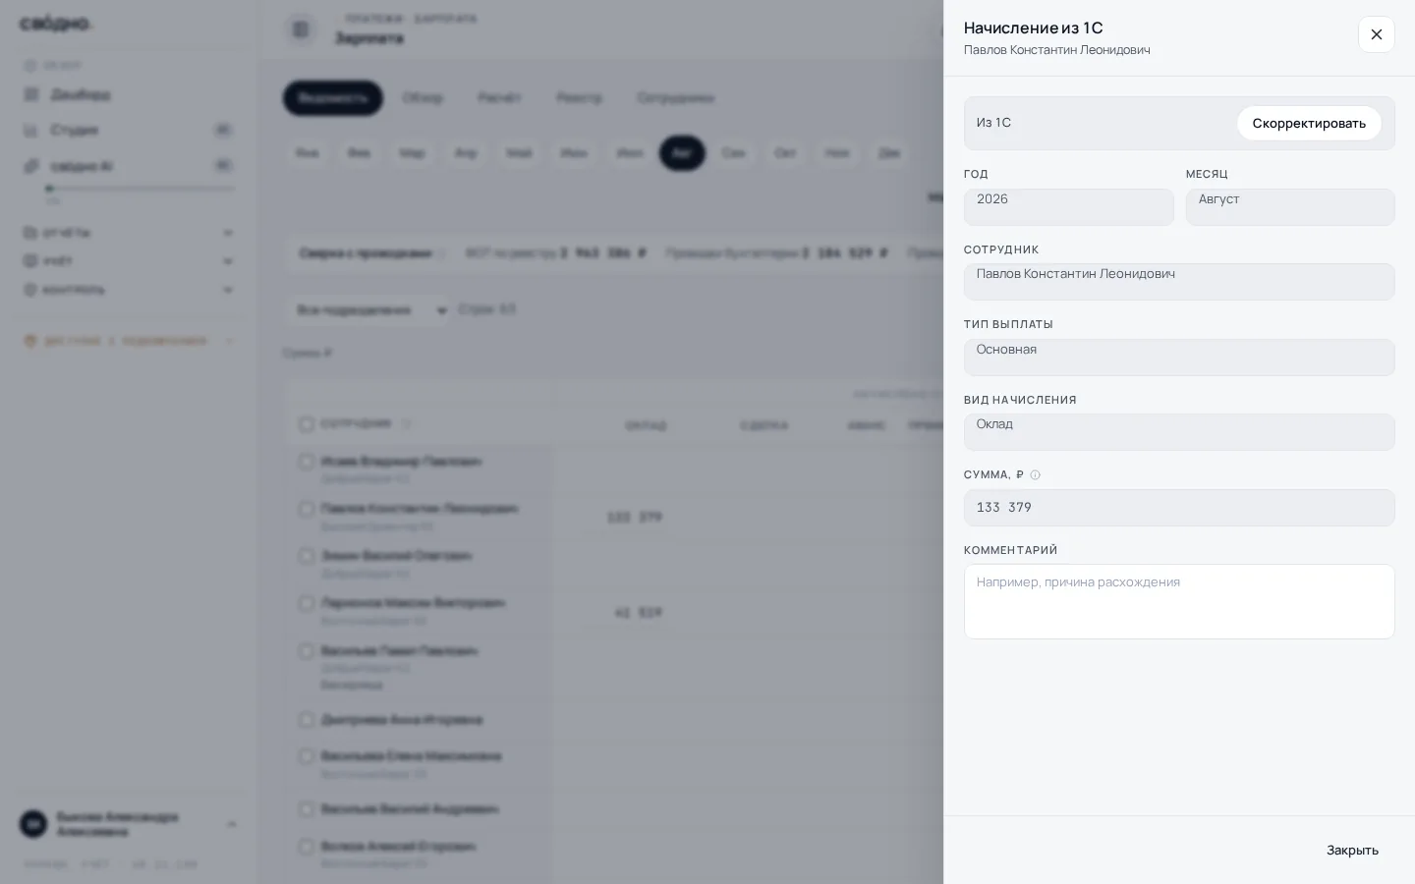Click the Скорректировать button
The width and height of the screenshot is (1415, 884).
[1309, 123]
